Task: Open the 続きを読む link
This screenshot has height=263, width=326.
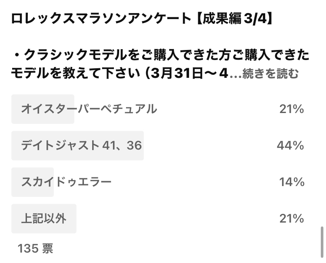Action: (270, 73)
